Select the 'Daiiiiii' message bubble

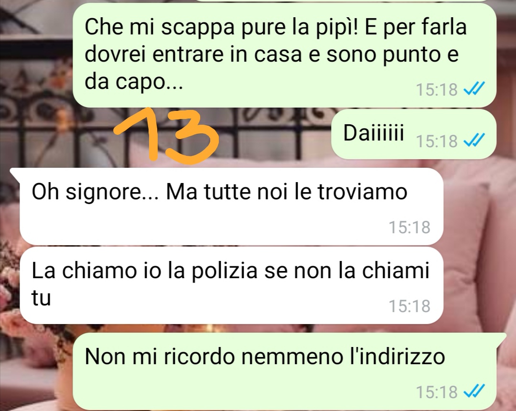[x=414, y=134]
